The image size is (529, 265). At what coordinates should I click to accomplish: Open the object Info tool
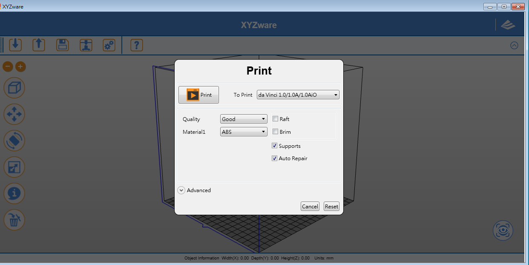pyautogui.click(x=14, y=194)
